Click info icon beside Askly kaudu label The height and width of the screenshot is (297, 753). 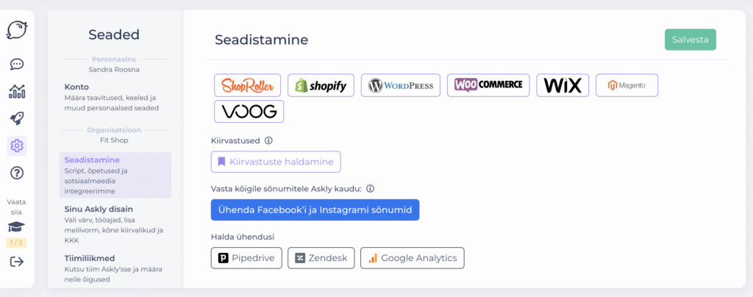tap(371, 188)
